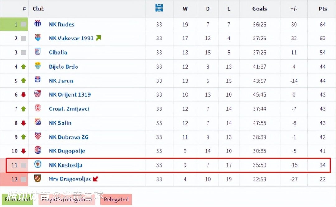Viewport: 336px width, 207px height.
Task: Click the Goals column header
Action: [259, 9]
